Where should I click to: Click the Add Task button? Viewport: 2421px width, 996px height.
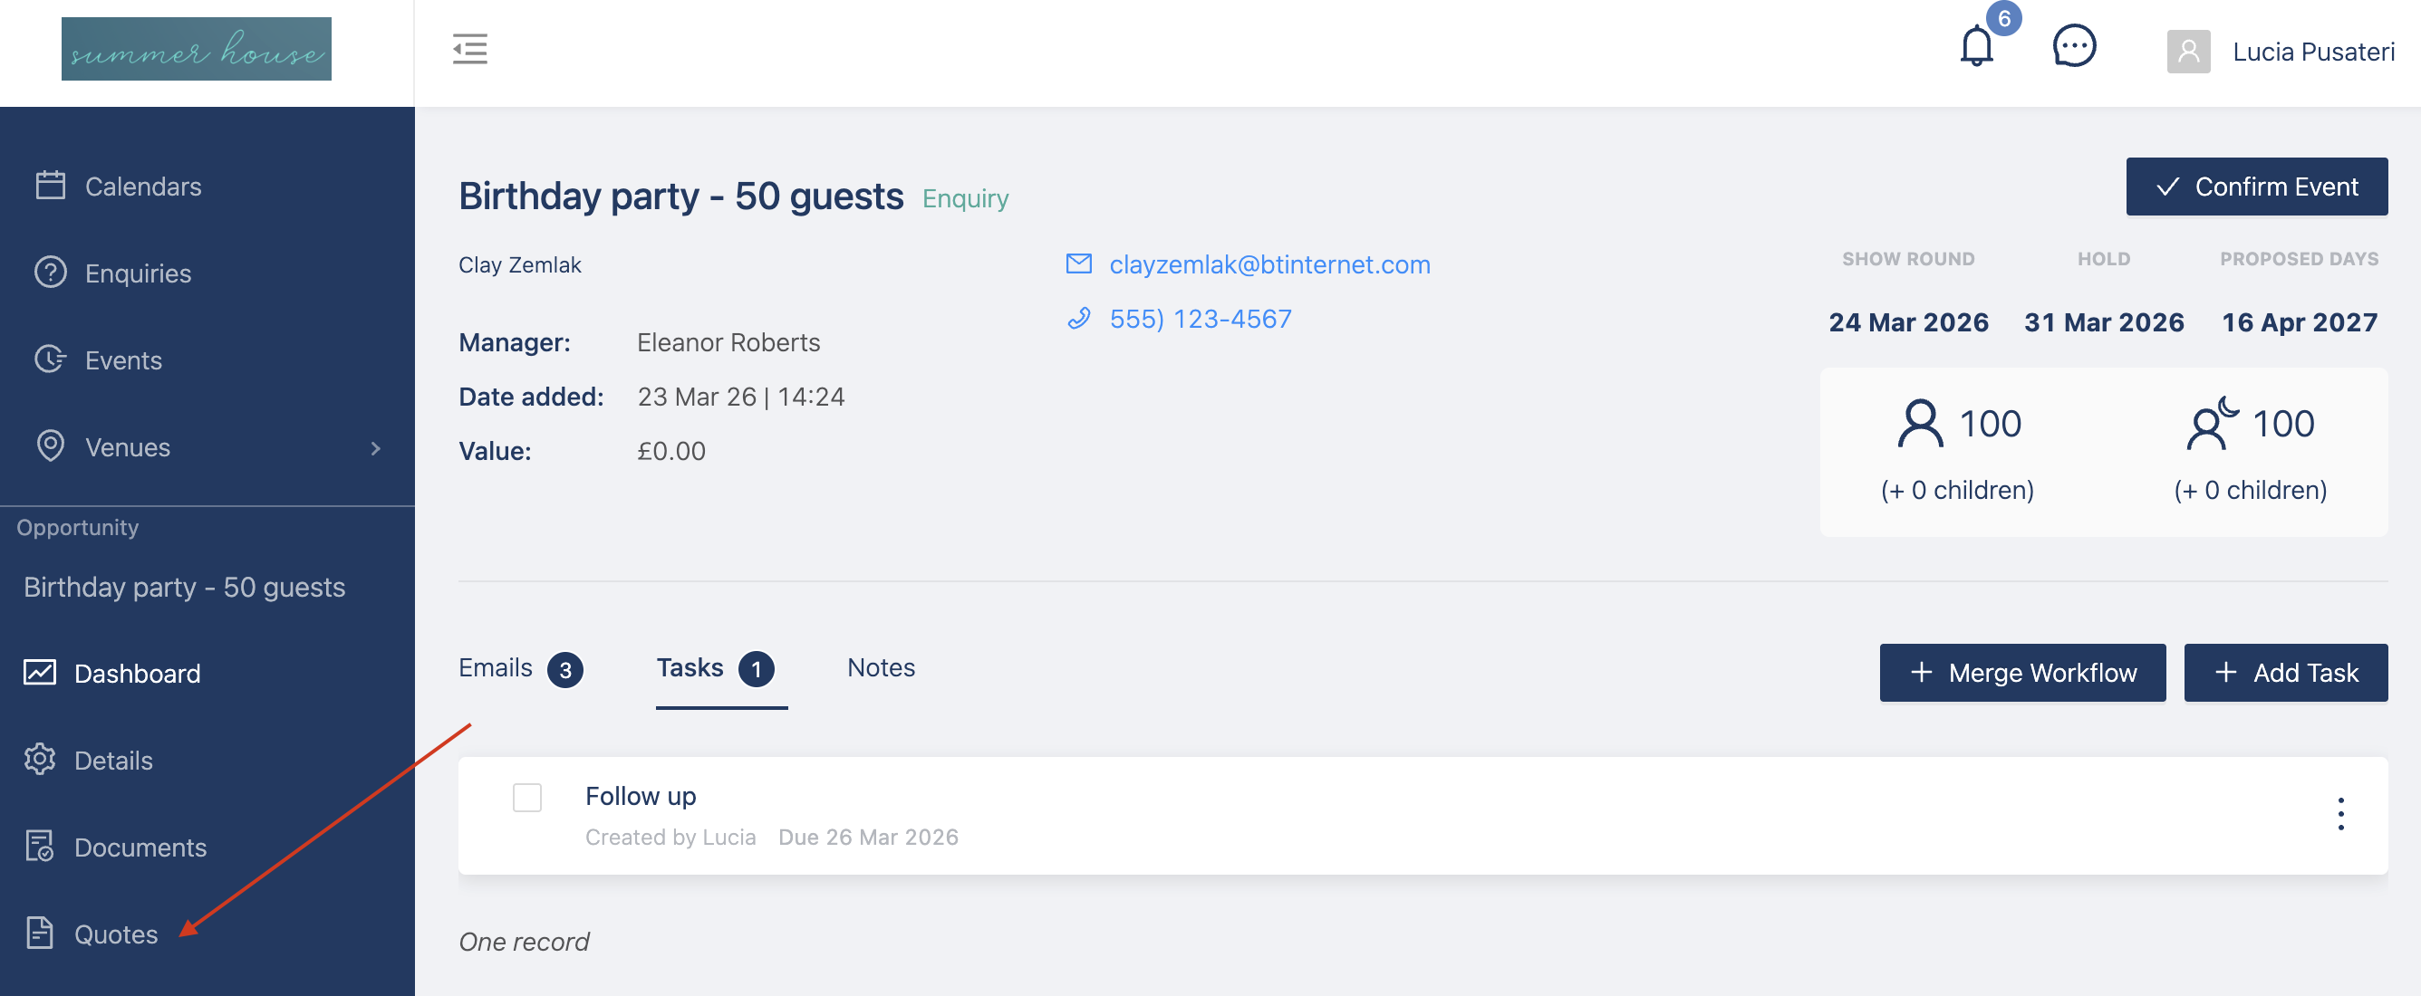(x=2285, y=673)
